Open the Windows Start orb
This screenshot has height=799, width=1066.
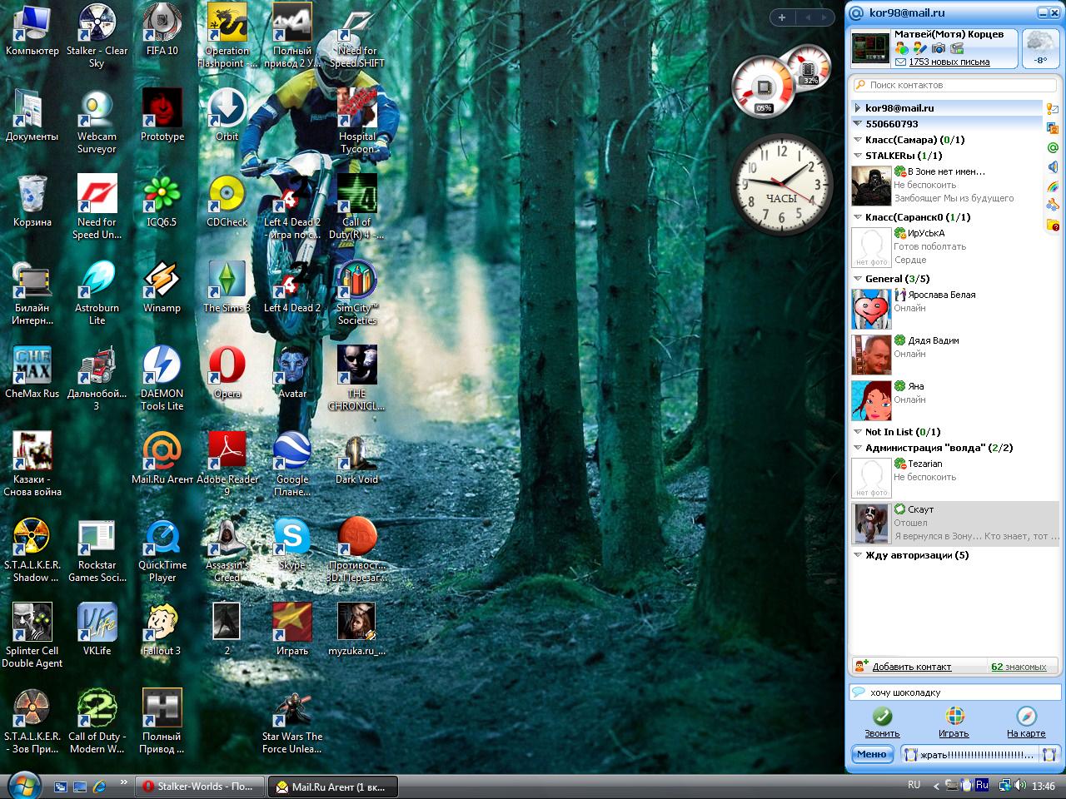coord(22,785)
